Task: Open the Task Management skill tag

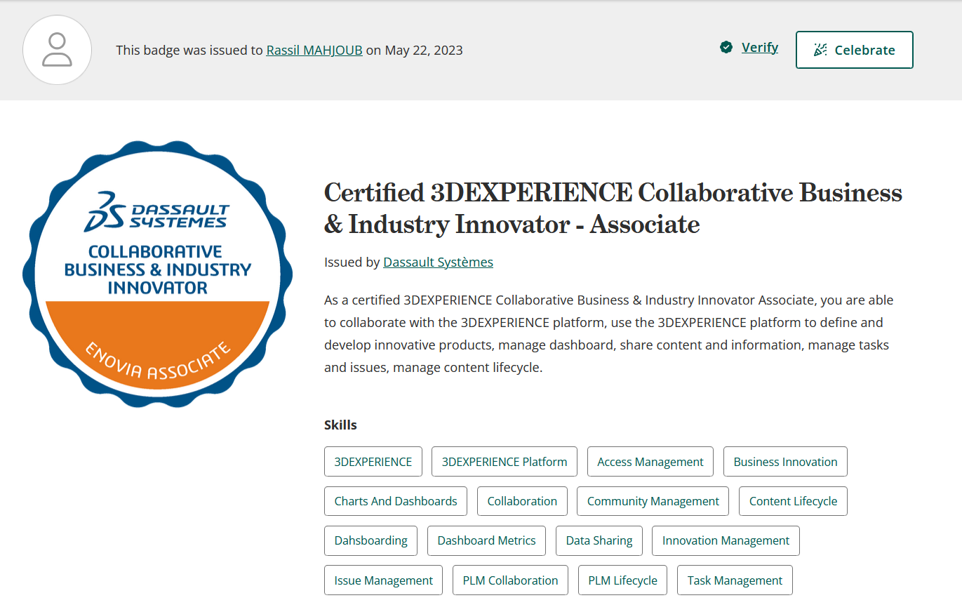Action: (735, 580)
